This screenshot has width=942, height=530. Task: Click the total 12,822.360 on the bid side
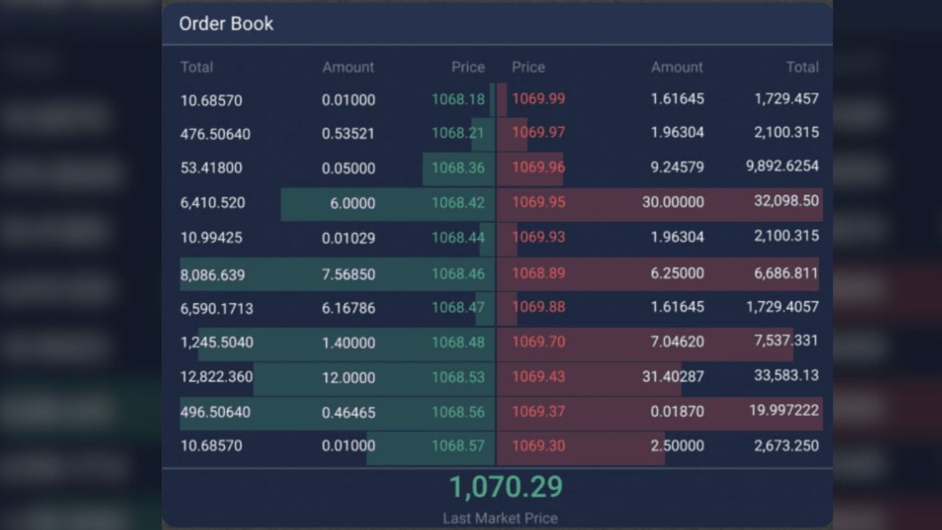pyautogui.click(x=215, y=376)
